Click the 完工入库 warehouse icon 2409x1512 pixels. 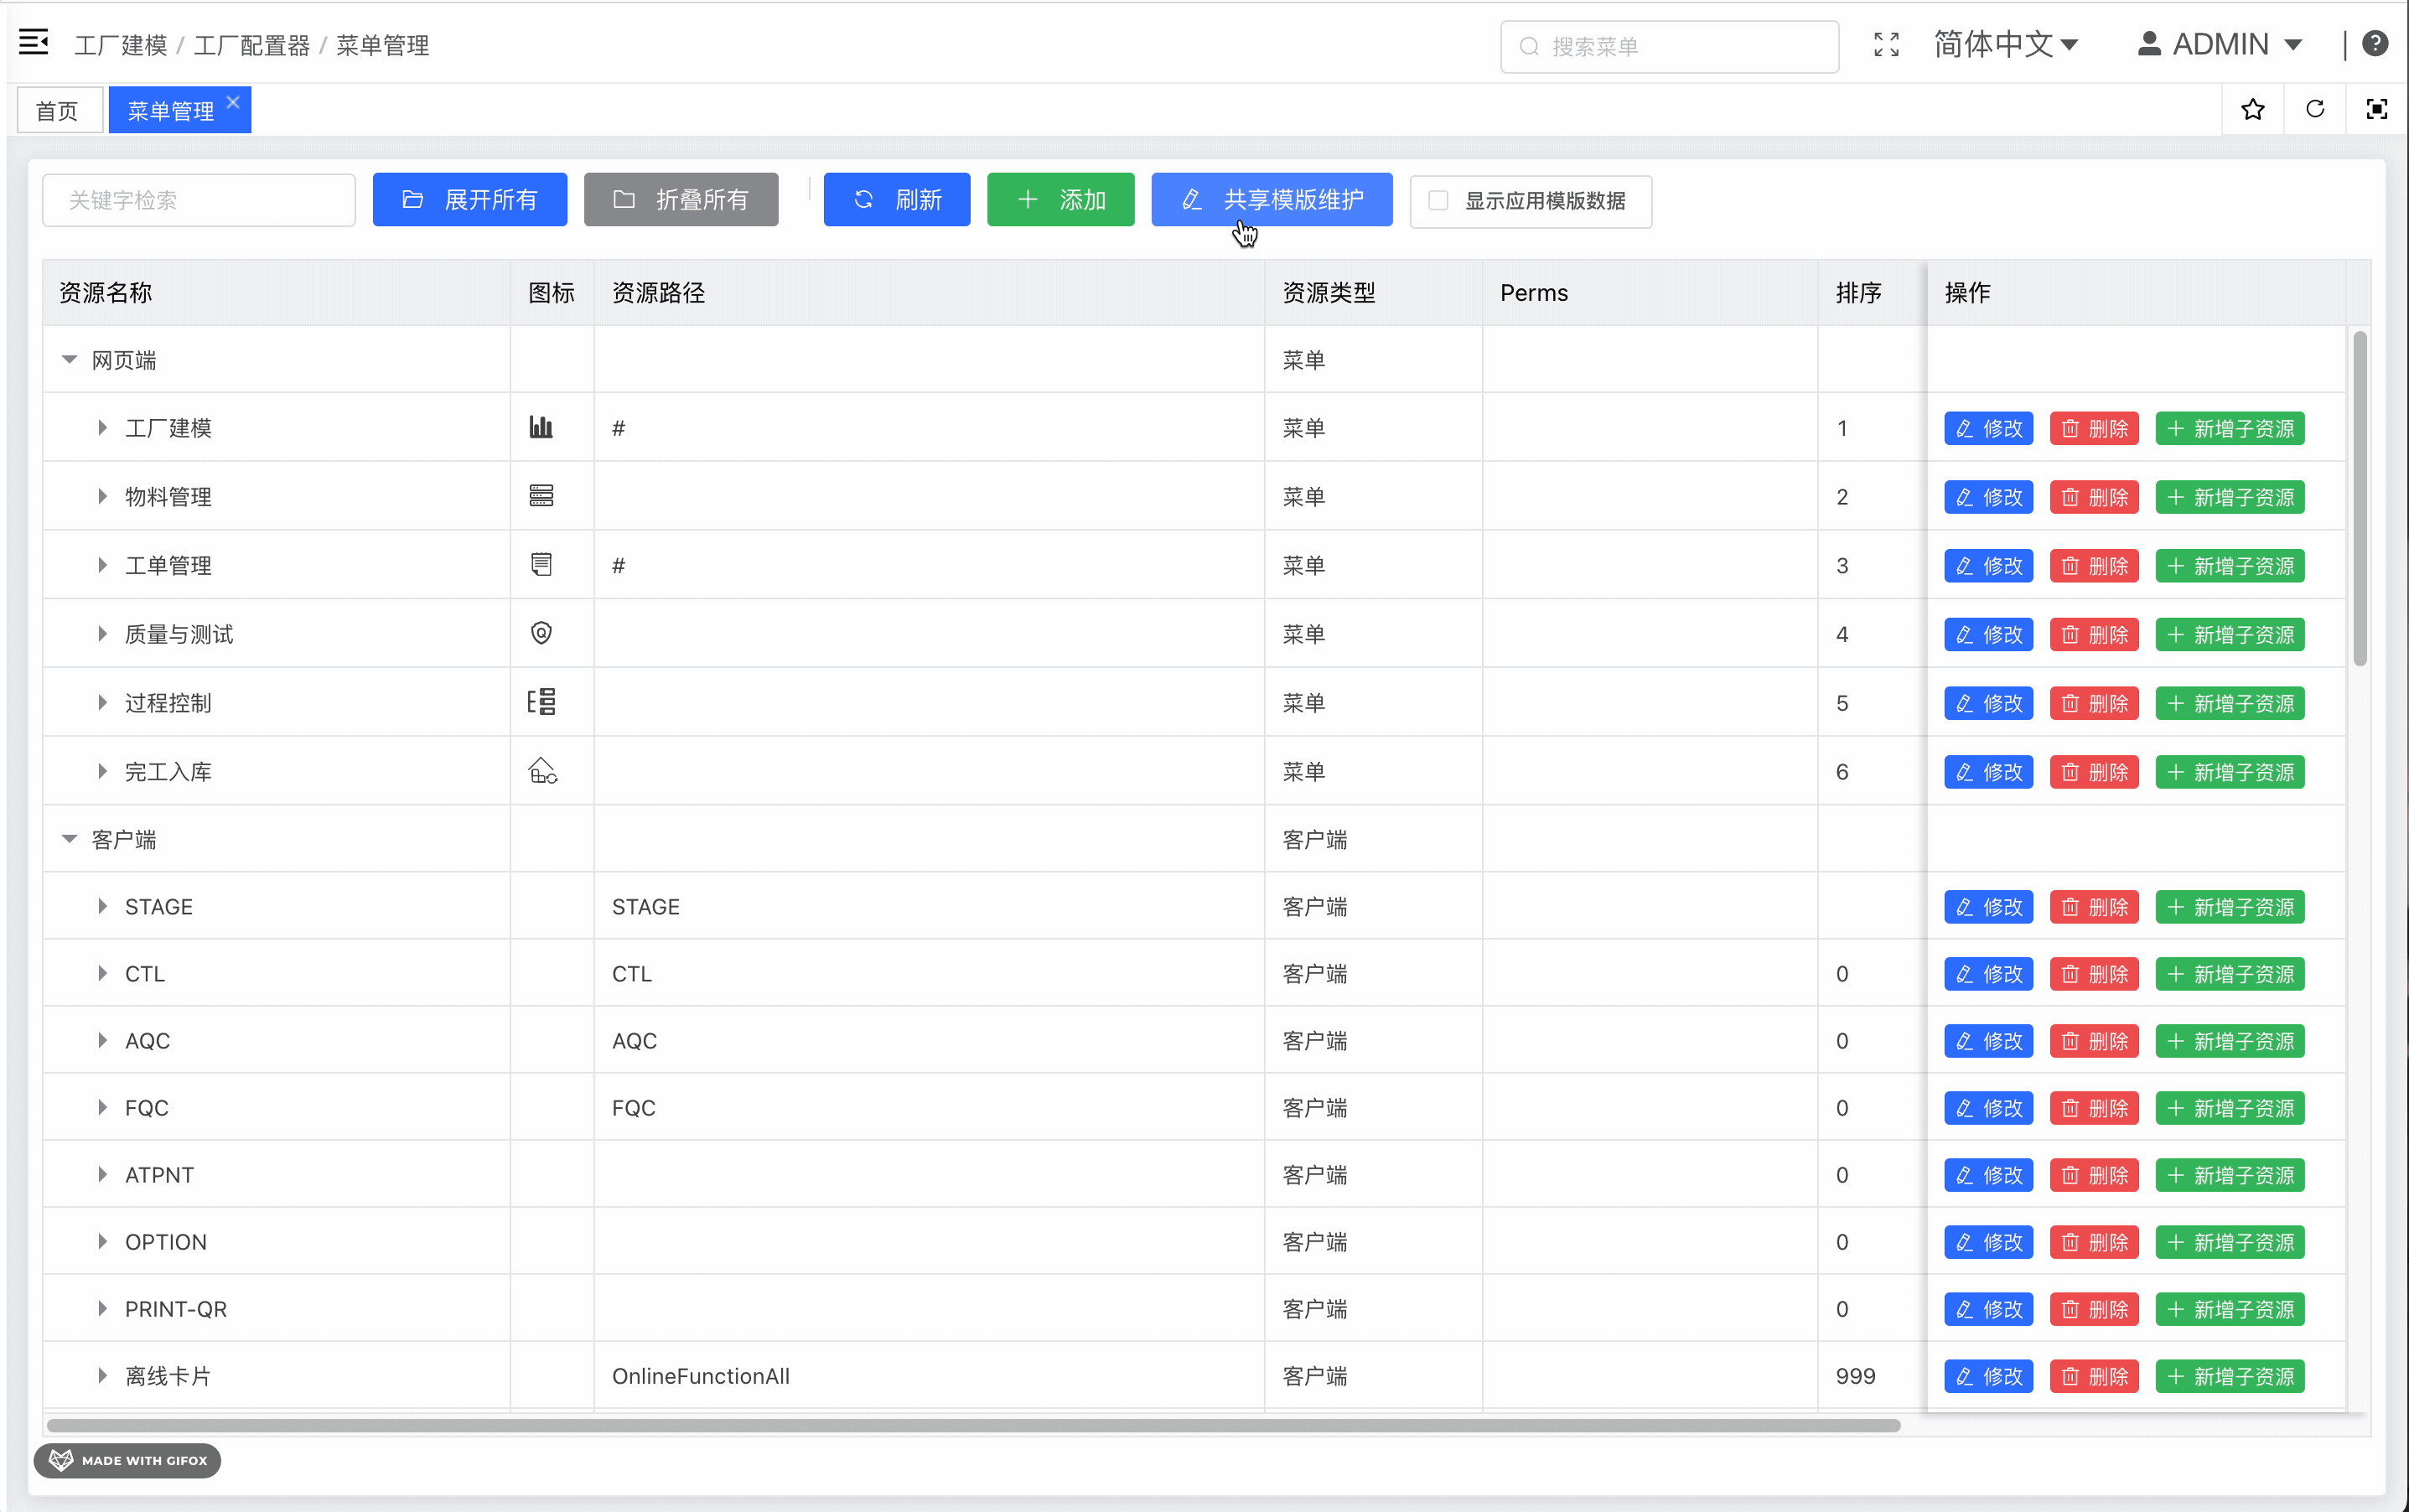541,770
